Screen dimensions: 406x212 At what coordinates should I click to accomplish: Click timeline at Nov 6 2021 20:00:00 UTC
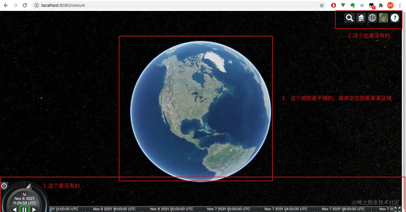(172, 209)
